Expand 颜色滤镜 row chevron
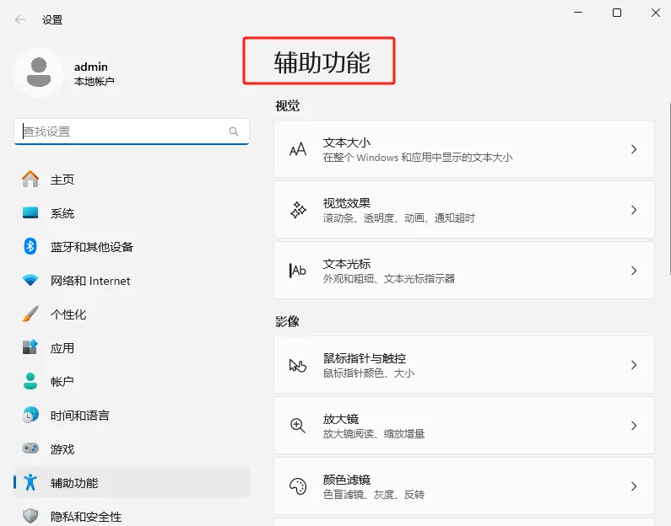671x526 pixels. click(634, 486)
